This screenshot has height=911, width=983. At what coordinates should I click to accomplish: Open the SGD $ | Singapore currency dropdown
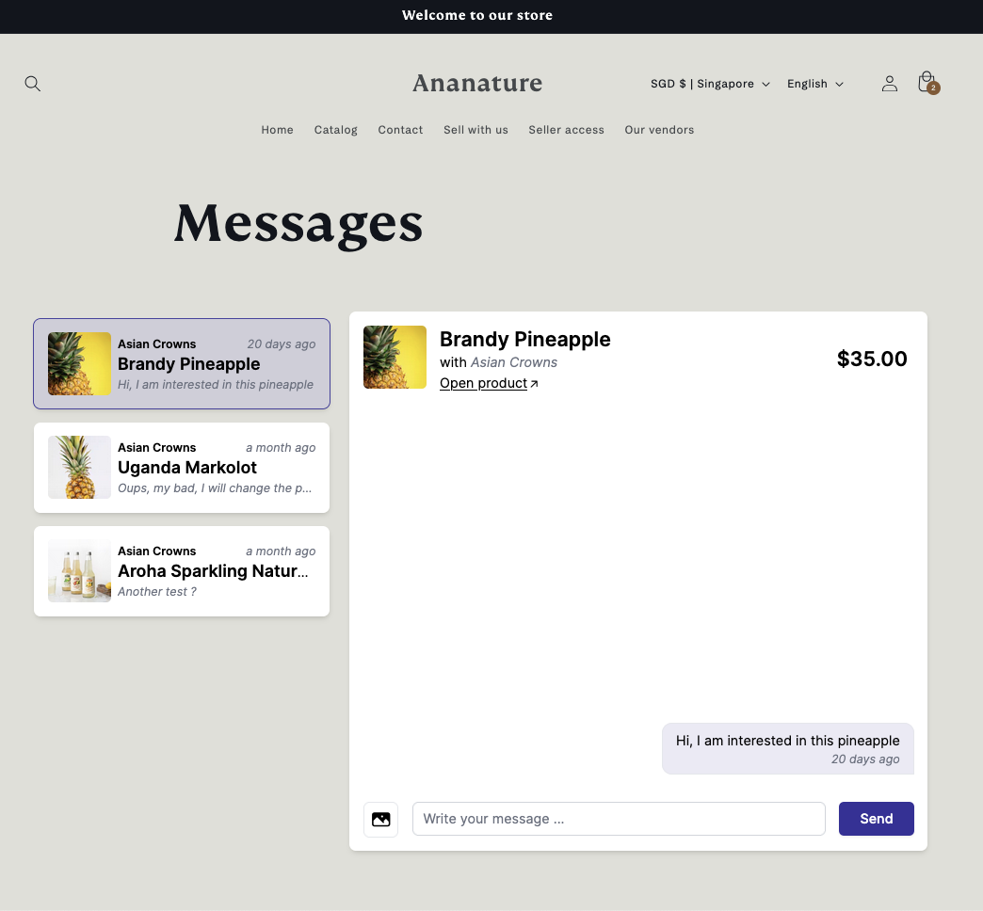(709, 84)
